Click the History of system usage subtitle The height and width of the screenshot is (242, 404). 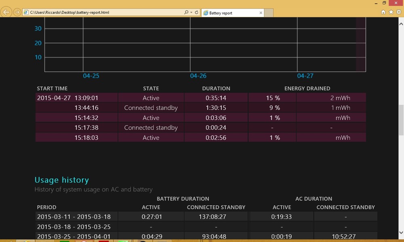tap(94, 190)
